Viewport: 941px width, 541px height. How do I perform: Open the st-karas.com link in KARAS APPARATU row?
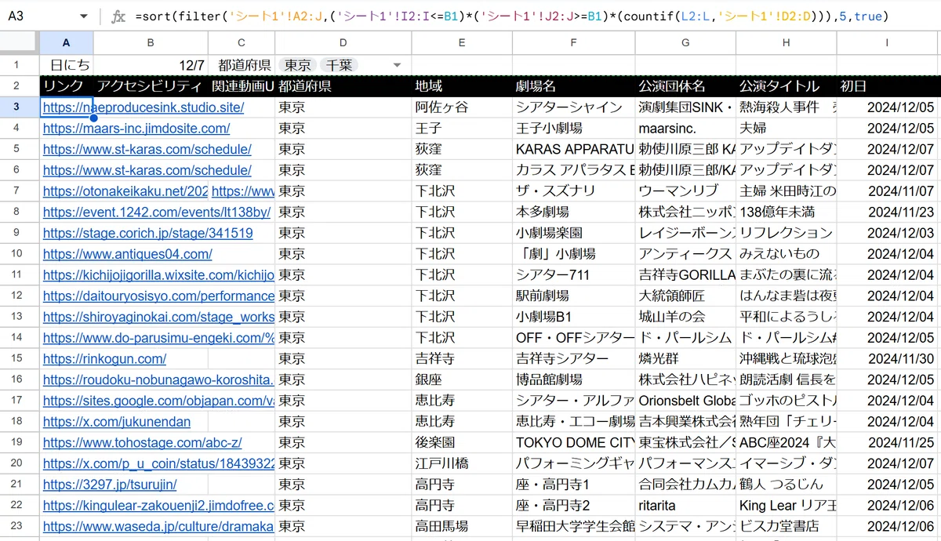point(147,149)
